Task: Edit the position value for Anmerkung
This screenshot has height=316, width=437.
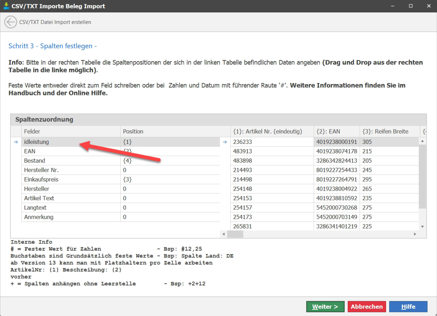Action: pos(170,217)
